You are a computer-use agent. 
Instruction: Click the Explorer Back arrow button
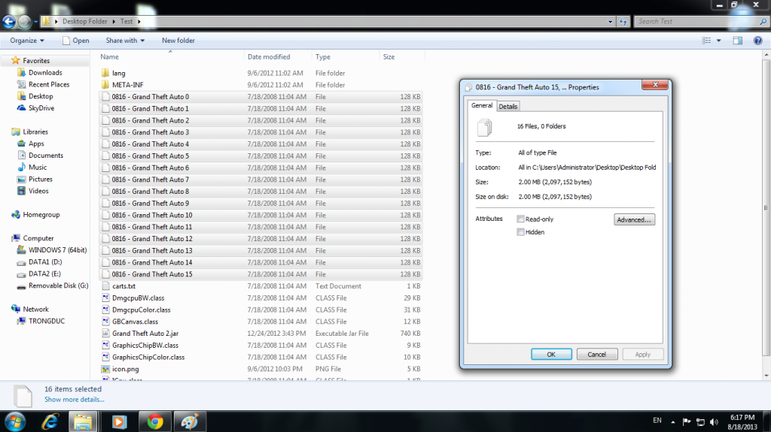pos(9,22)
